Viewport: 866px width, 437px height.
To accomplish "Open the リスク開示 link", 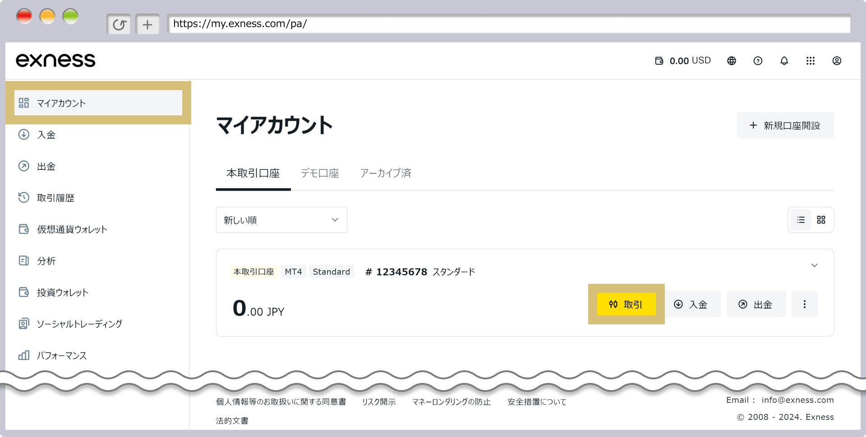I will pos(379,402).
